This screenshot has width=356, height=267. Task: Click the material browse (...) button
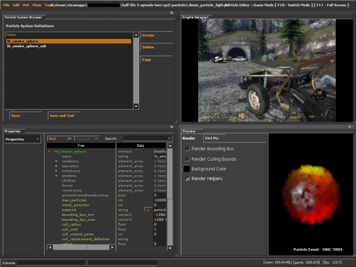point(148,210)
